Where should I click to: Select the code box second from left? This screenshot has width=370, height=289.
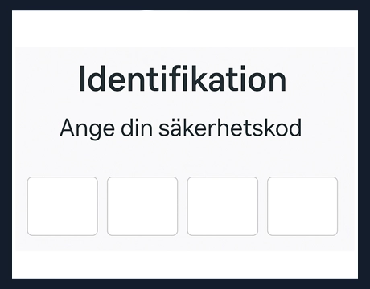coord(142,206)
